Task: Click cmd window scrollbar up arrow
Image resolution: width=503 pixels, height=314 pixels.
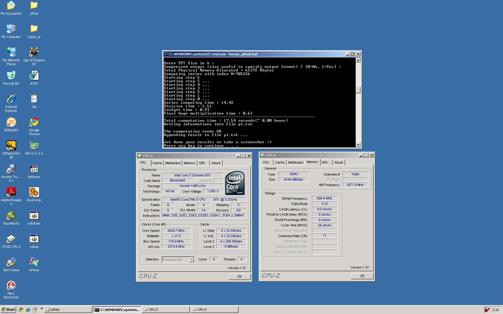Action: tap(358, 60)
